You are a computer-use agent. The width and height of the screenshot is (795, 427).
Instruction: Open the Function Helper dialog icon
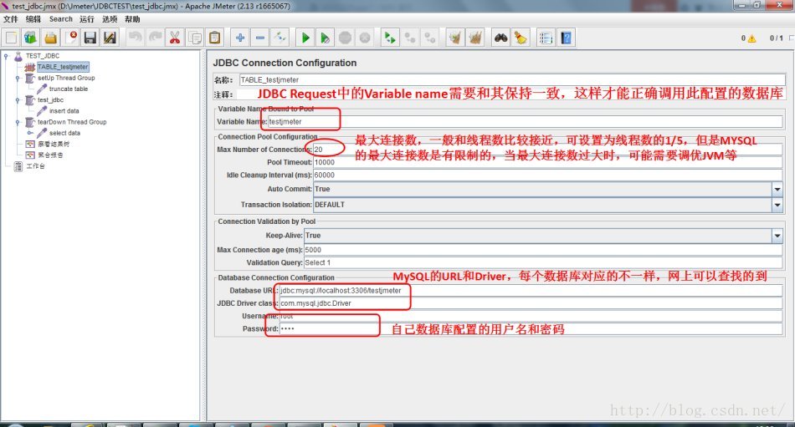click(x=546, y=38)
